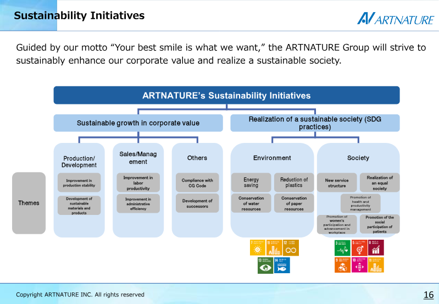Click the Production/Development column heading
This screenshot has height=304, width=439.
(79, 162)
